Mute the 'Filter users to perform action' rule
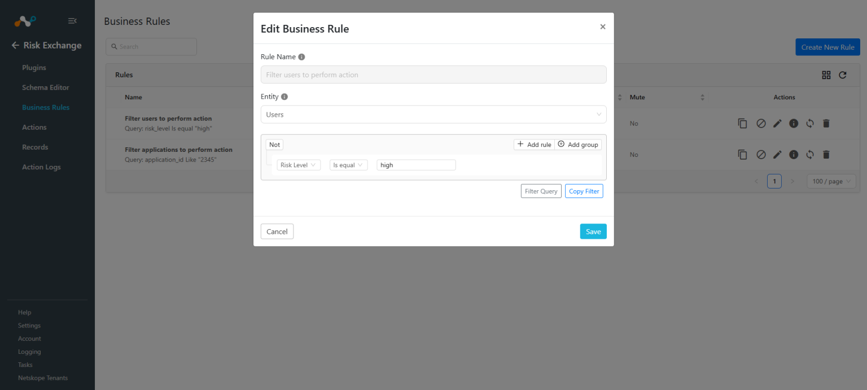This screenshot has height=390, width=867. [761, 123]
